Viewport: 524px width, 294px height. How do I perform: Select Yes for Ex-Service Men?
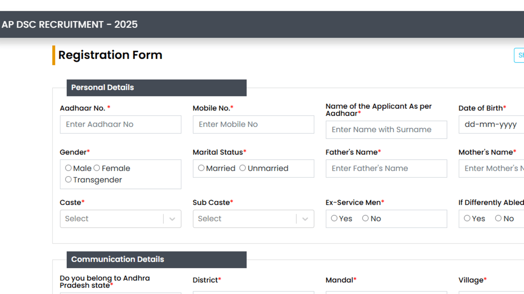[x=334, y=218]
